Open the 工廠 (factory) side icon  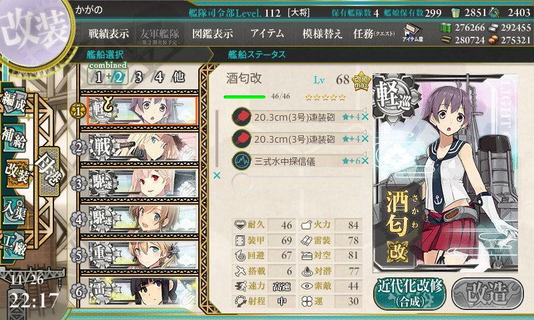point(14,245)
